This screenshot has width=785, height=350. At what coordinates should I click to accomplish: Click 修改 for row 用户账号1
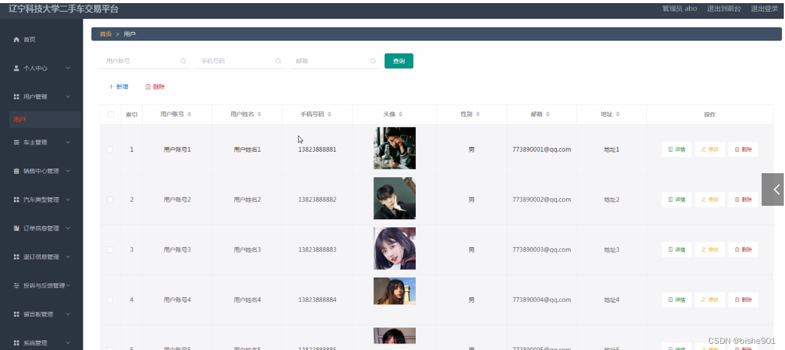click(710, 149)
